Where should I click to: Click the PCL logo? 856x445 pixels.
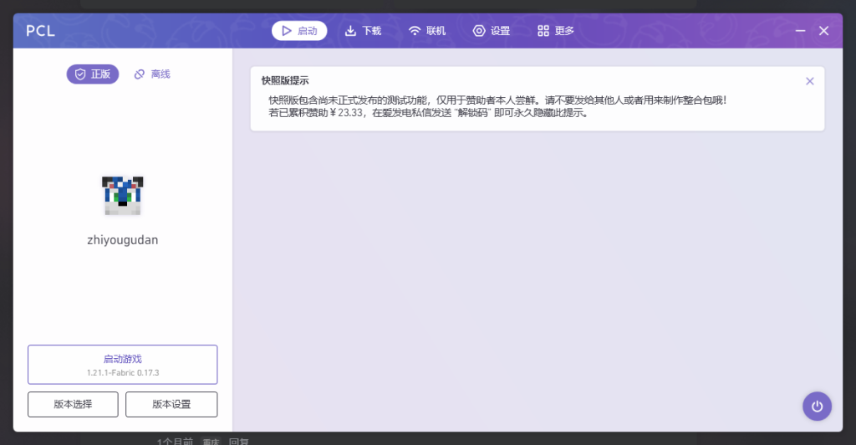(40, 31)
